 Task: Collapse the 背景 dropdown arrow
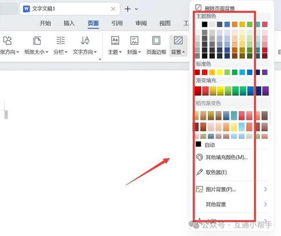(x=183, y=52)
